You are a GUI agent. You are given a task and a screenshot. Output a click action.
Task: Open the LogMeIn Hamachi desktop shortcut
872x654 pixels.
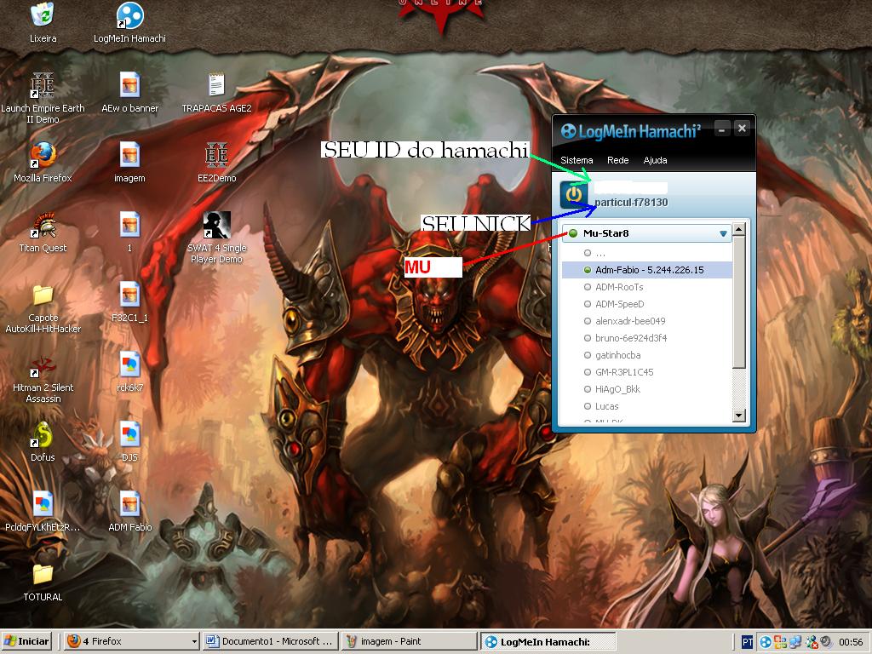coord(129,16)
